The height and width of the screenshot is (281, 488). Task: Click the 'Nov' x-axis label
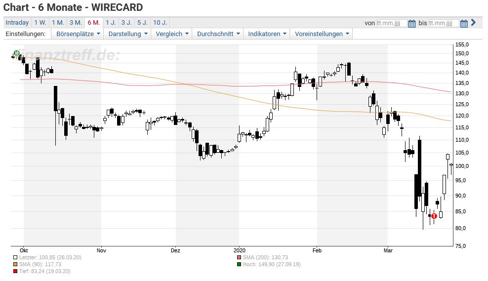[101, 250]
